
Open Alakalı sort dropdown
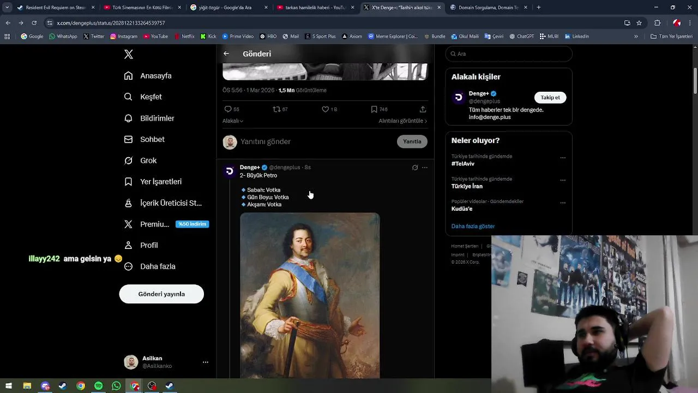click(x=233, y=121)
